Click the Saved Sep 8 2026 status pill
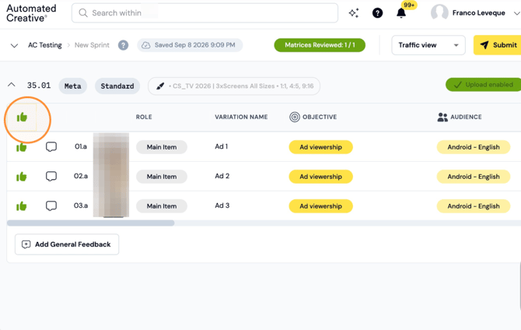The height and width of the screenshot is (330, 521). coord(190,45)
